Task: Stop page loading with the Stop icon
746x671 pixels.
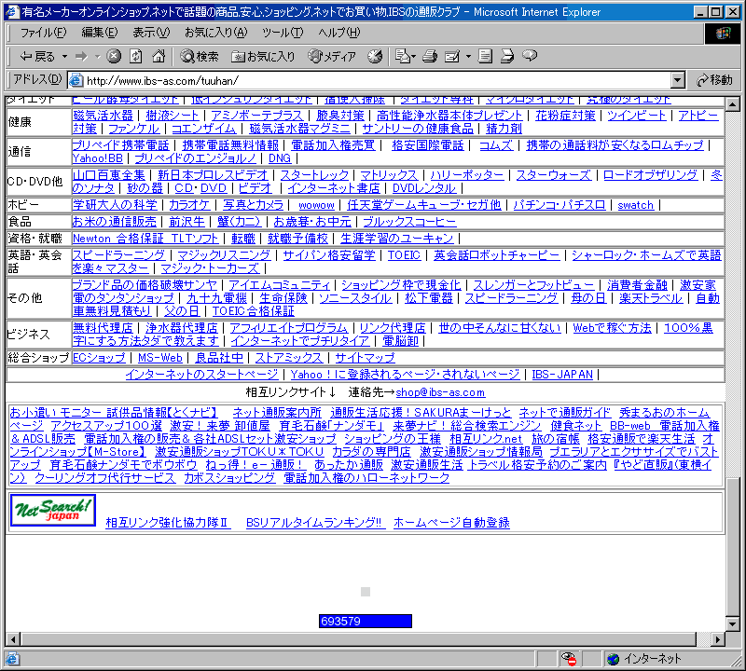Action: pos(113,57)
